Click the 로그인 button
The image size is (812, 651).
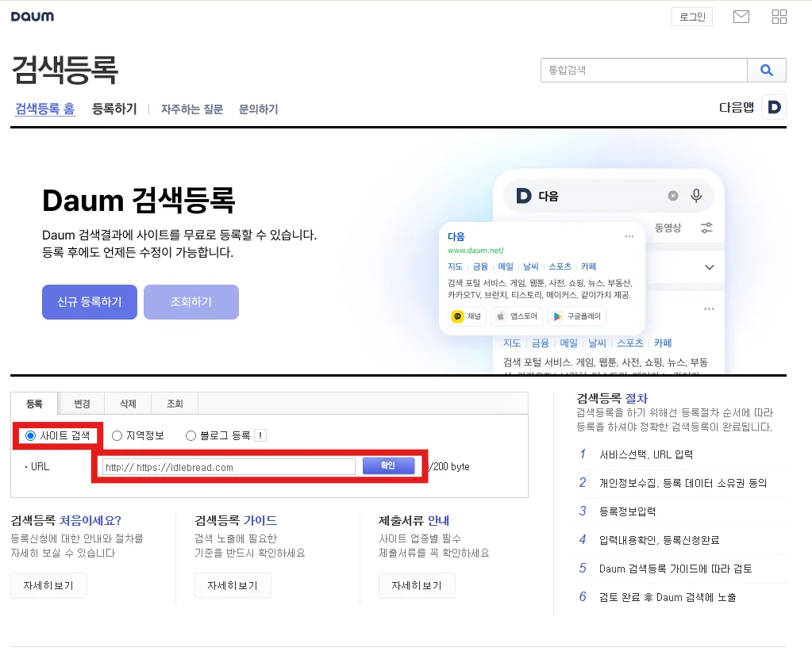[x=692, y=17]
